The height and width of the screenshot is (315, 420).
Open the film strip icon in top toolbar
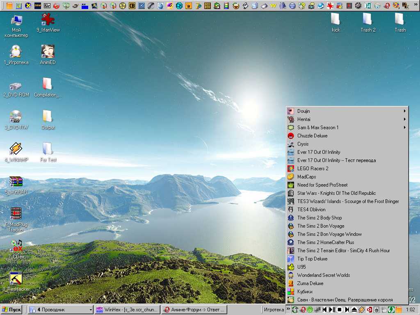point(226,5)
